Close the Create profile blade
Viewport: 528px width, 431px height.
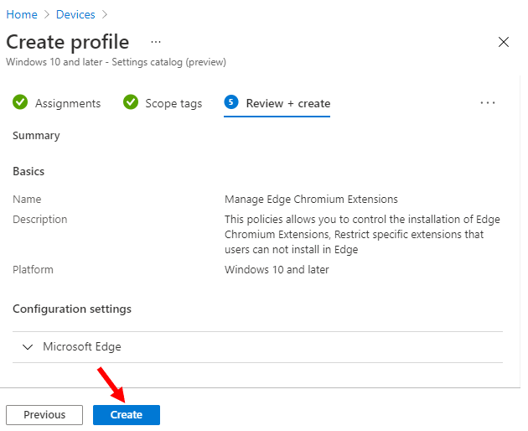[504, 42]
